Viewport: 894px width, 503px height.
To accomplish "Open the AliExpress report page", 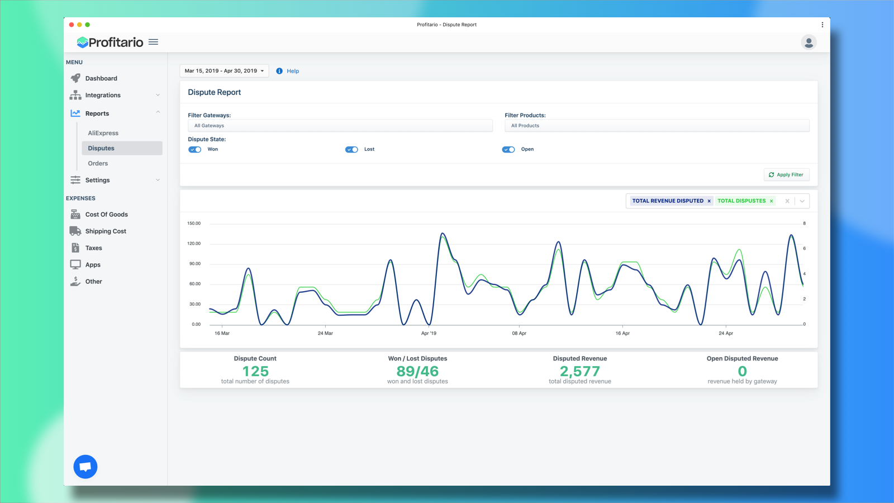I will tap(103, 133).
